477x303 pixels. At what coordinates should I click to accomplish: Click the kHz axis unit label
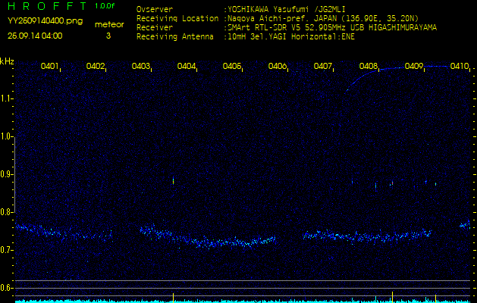(7, 61)
